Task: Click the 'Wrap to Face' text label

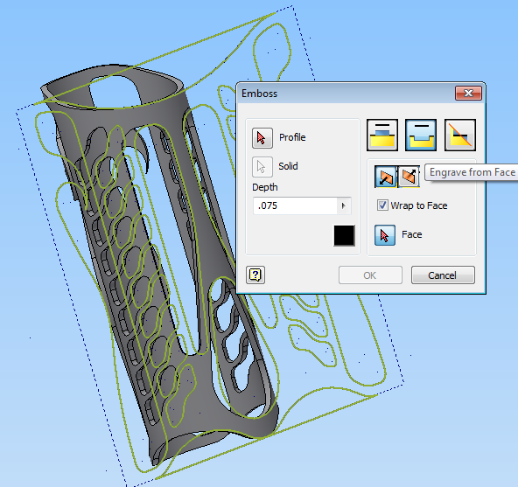Action: (419, 205)
